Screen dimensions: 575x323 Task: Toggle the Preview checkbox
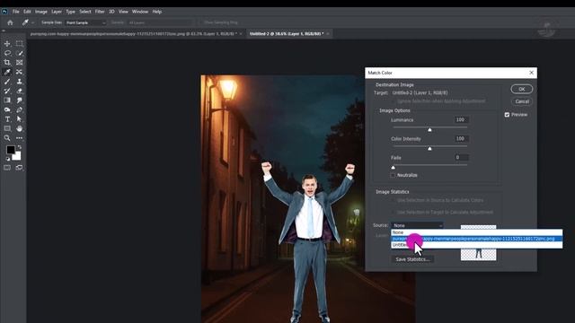pyautogui.click(x=507, y=115)
